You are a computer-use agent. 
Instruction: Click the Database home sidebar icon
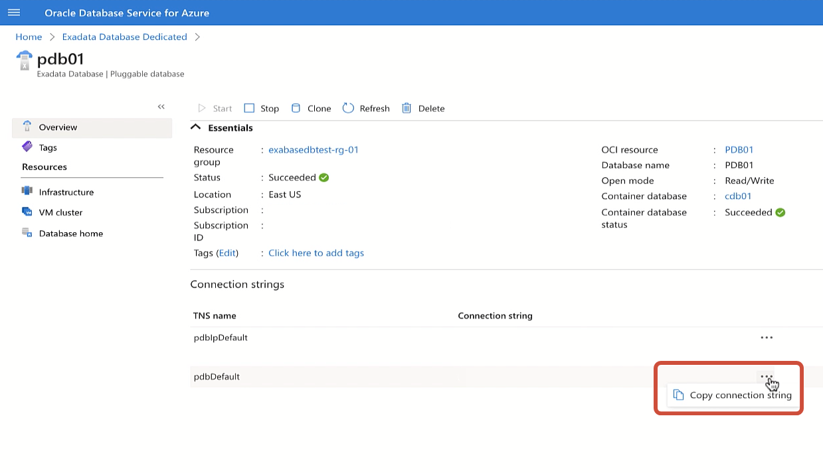pyautogui.click(x=27, y=233)
